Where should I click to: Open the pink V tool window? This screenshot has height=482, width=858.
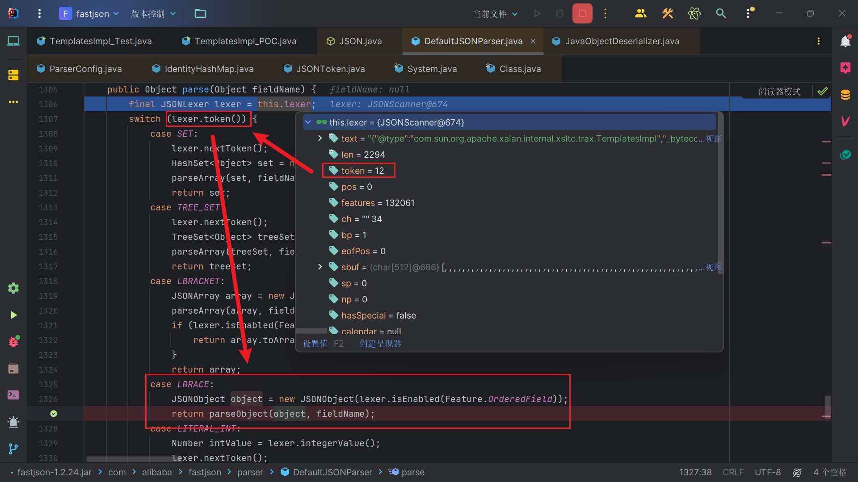tap(845, 121)
